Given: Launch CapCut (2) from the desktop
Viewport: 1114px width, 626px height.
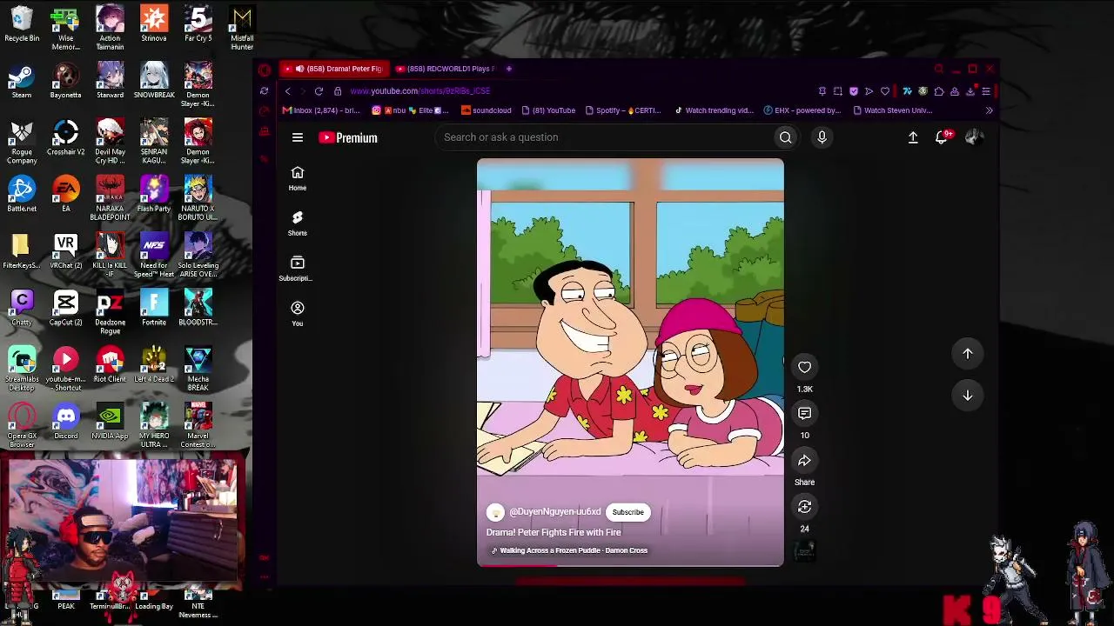Looking at the screenshot, I should [x=66, y=307].
